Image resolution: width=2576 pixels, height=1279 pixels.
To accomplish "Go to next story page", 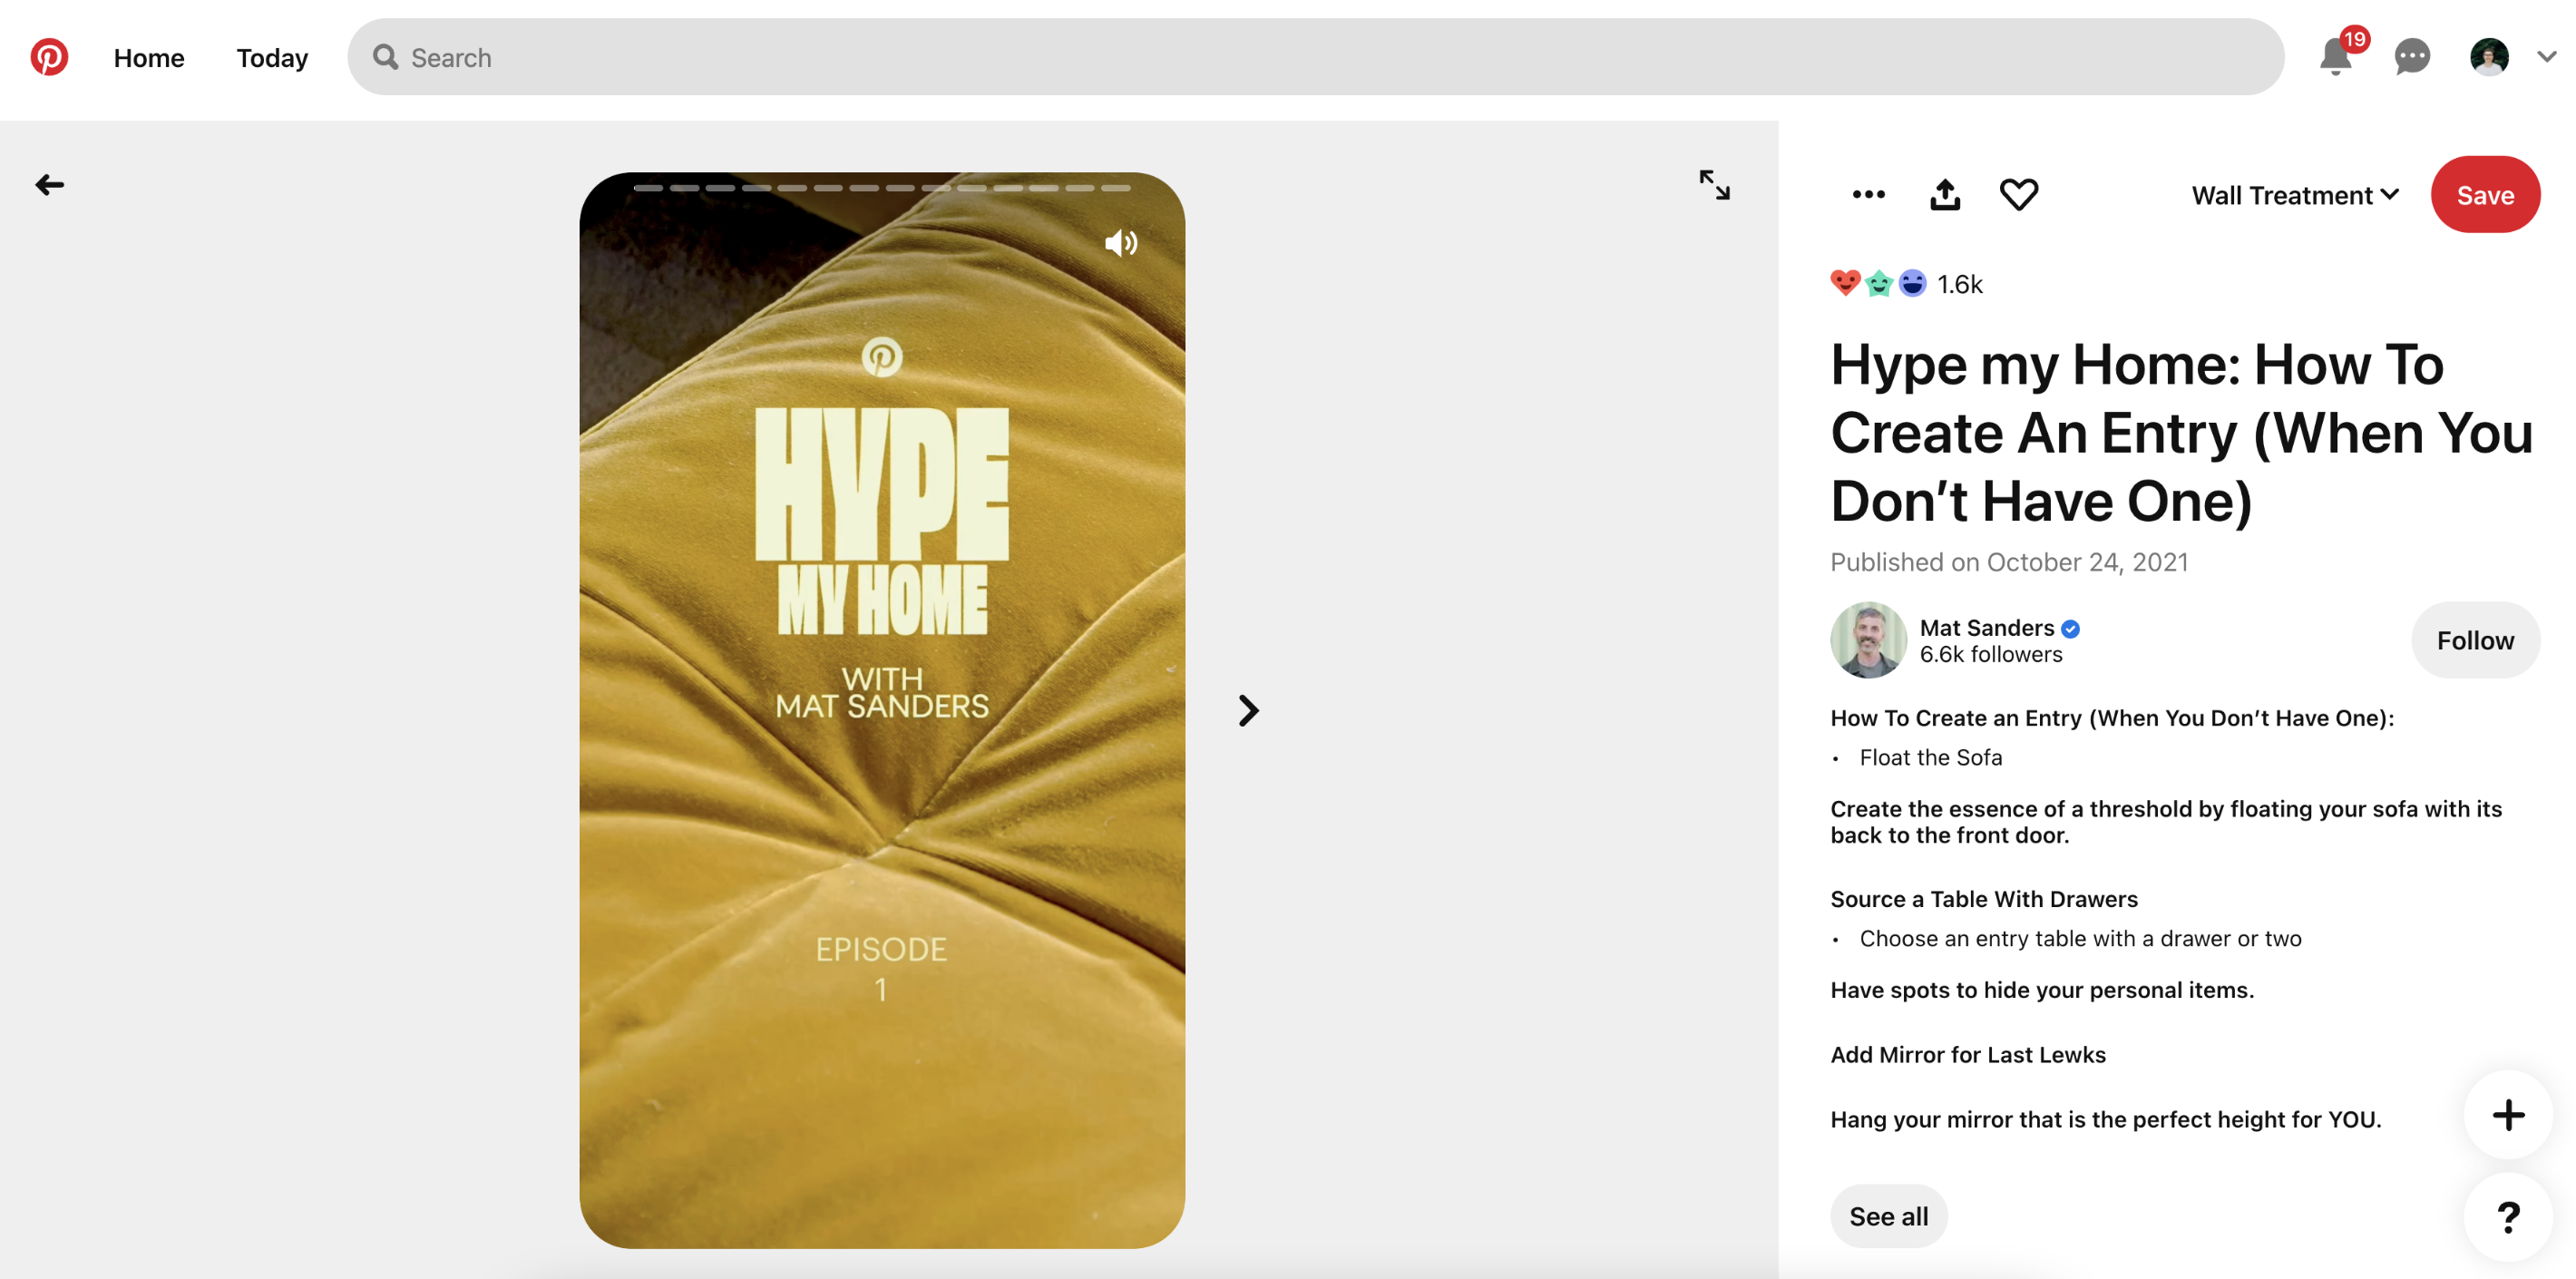I will (x=1247, y=710).
